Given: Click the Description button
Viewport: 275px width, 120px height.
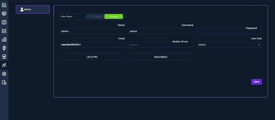Looking at the screenshot, I should (x=160, y=57).
